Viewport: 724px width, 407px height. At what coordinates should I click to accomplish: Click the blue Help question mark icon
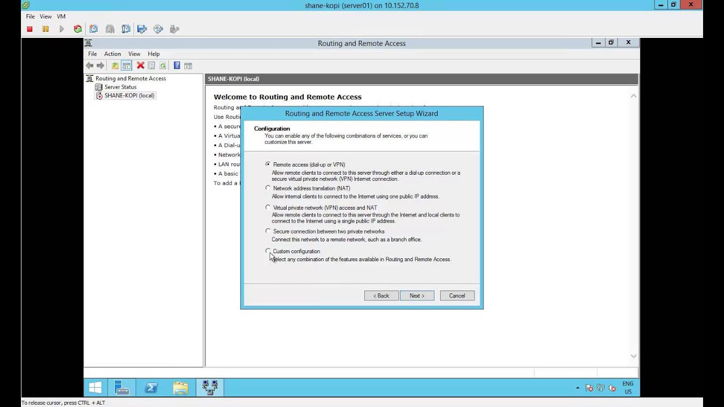pyautogui.click(x=177, y=66)
